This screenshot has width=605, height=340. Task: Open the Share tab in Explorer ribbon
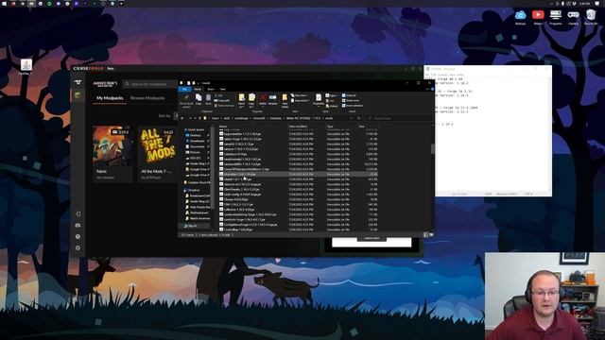click(211, 89)
